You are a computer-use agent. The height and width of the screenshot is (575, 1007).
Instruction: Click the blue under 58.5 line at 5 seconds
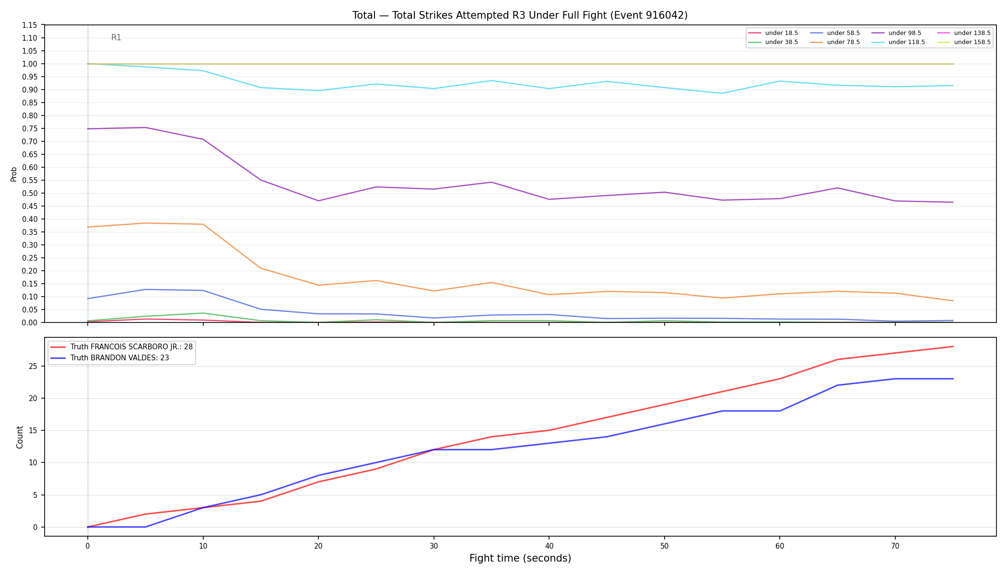145,289
